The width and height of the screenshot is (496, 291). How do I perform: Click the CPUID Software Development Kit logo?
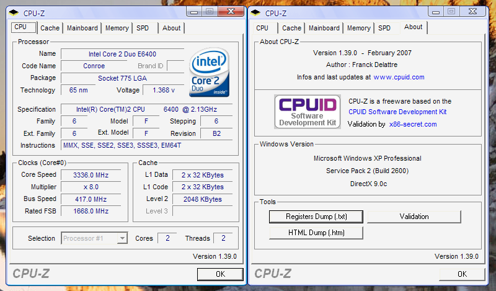(307, 112)
